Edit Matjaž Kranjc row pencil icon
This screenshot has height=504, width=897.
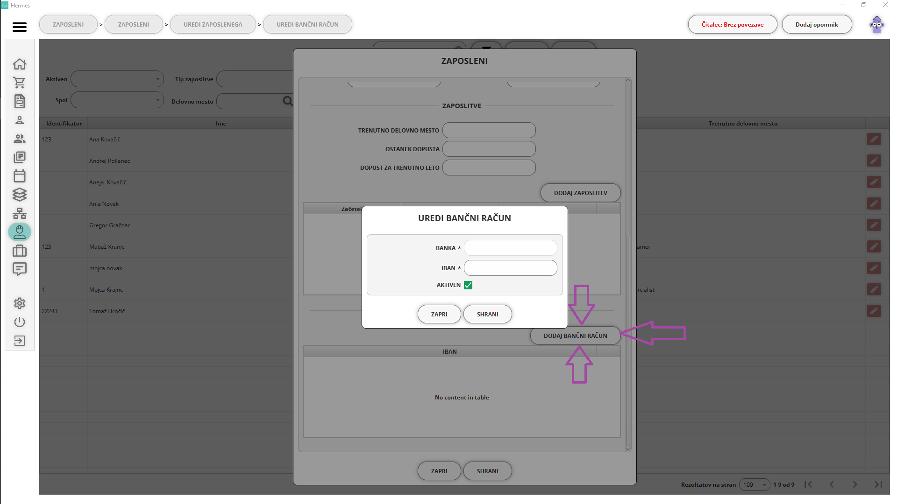(x=874, y=246)
